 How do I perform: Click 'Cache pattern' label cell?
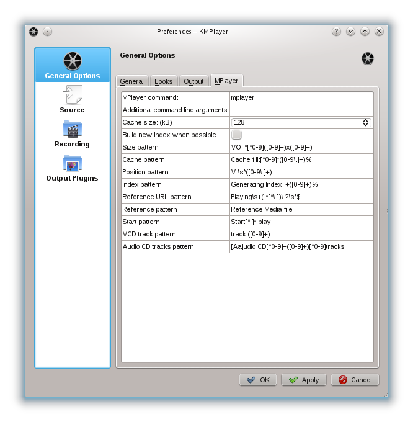[x=175, y=159]
